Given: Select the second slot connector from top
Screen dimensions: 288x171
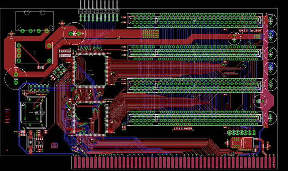Looking at the screenshot, I should point(195,53).
